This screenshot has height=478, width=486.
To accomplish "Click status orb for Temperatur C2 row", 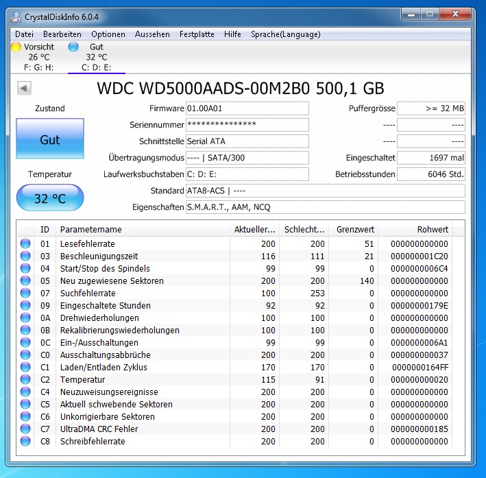I will (25, 379).
